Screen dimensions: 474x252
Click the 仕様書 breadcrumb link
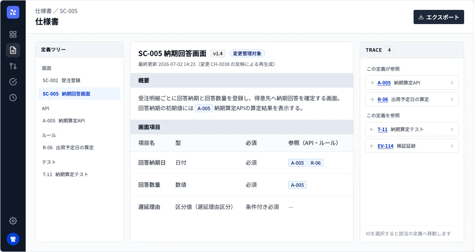click(43, 11)
